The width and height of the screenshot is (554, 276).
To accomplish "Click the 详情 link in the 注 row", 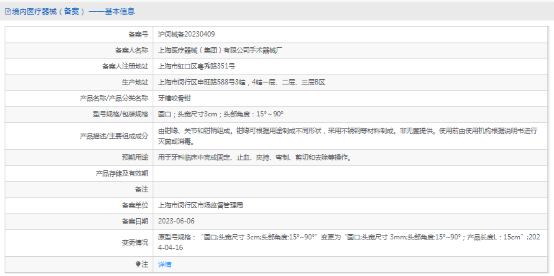I will tap(165, 265).
